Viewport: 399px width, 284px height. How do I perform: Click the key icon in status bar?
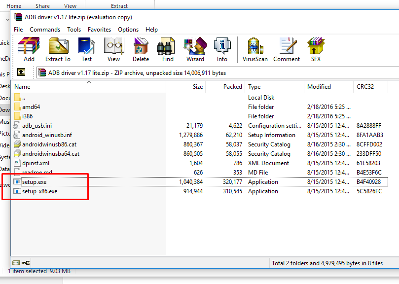pyautogui.click(x=26, y=263)
